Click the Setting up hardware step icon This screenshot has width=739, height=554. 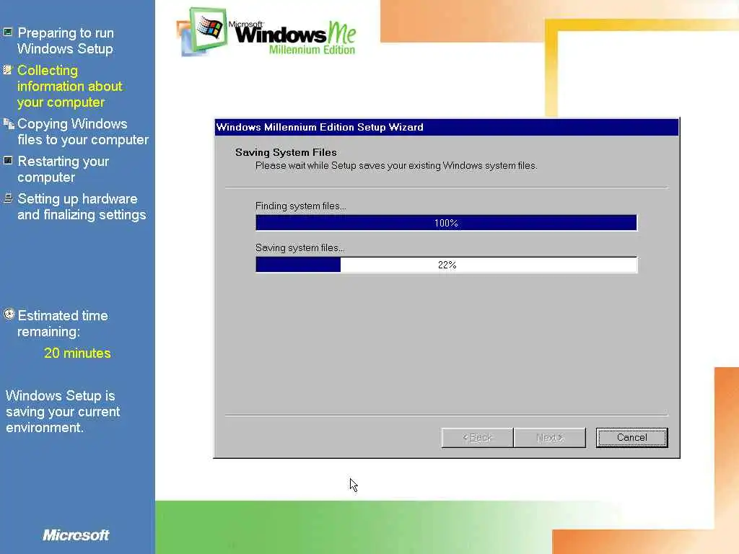[8, 198]
